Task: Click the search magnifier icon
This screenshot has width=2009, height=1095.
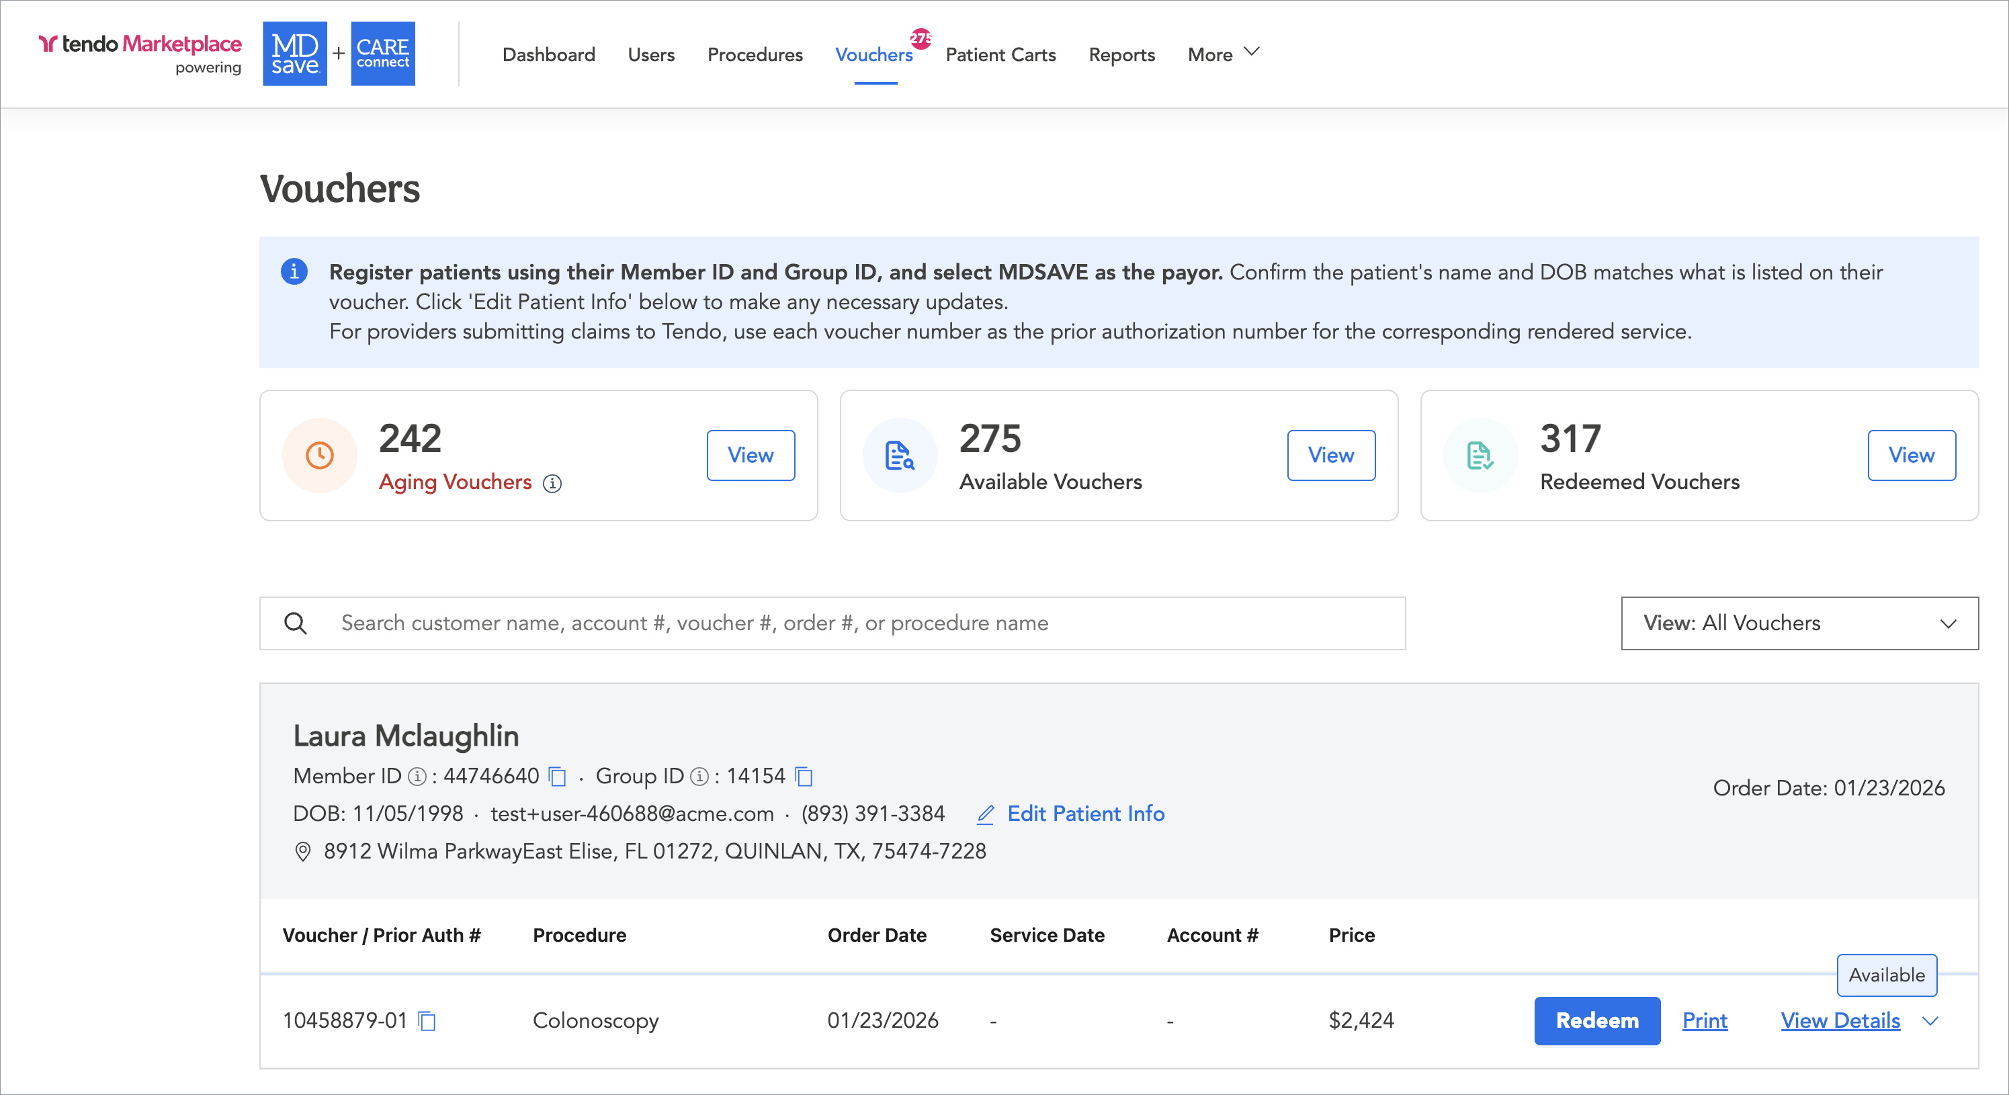Action: coord(295,622)
